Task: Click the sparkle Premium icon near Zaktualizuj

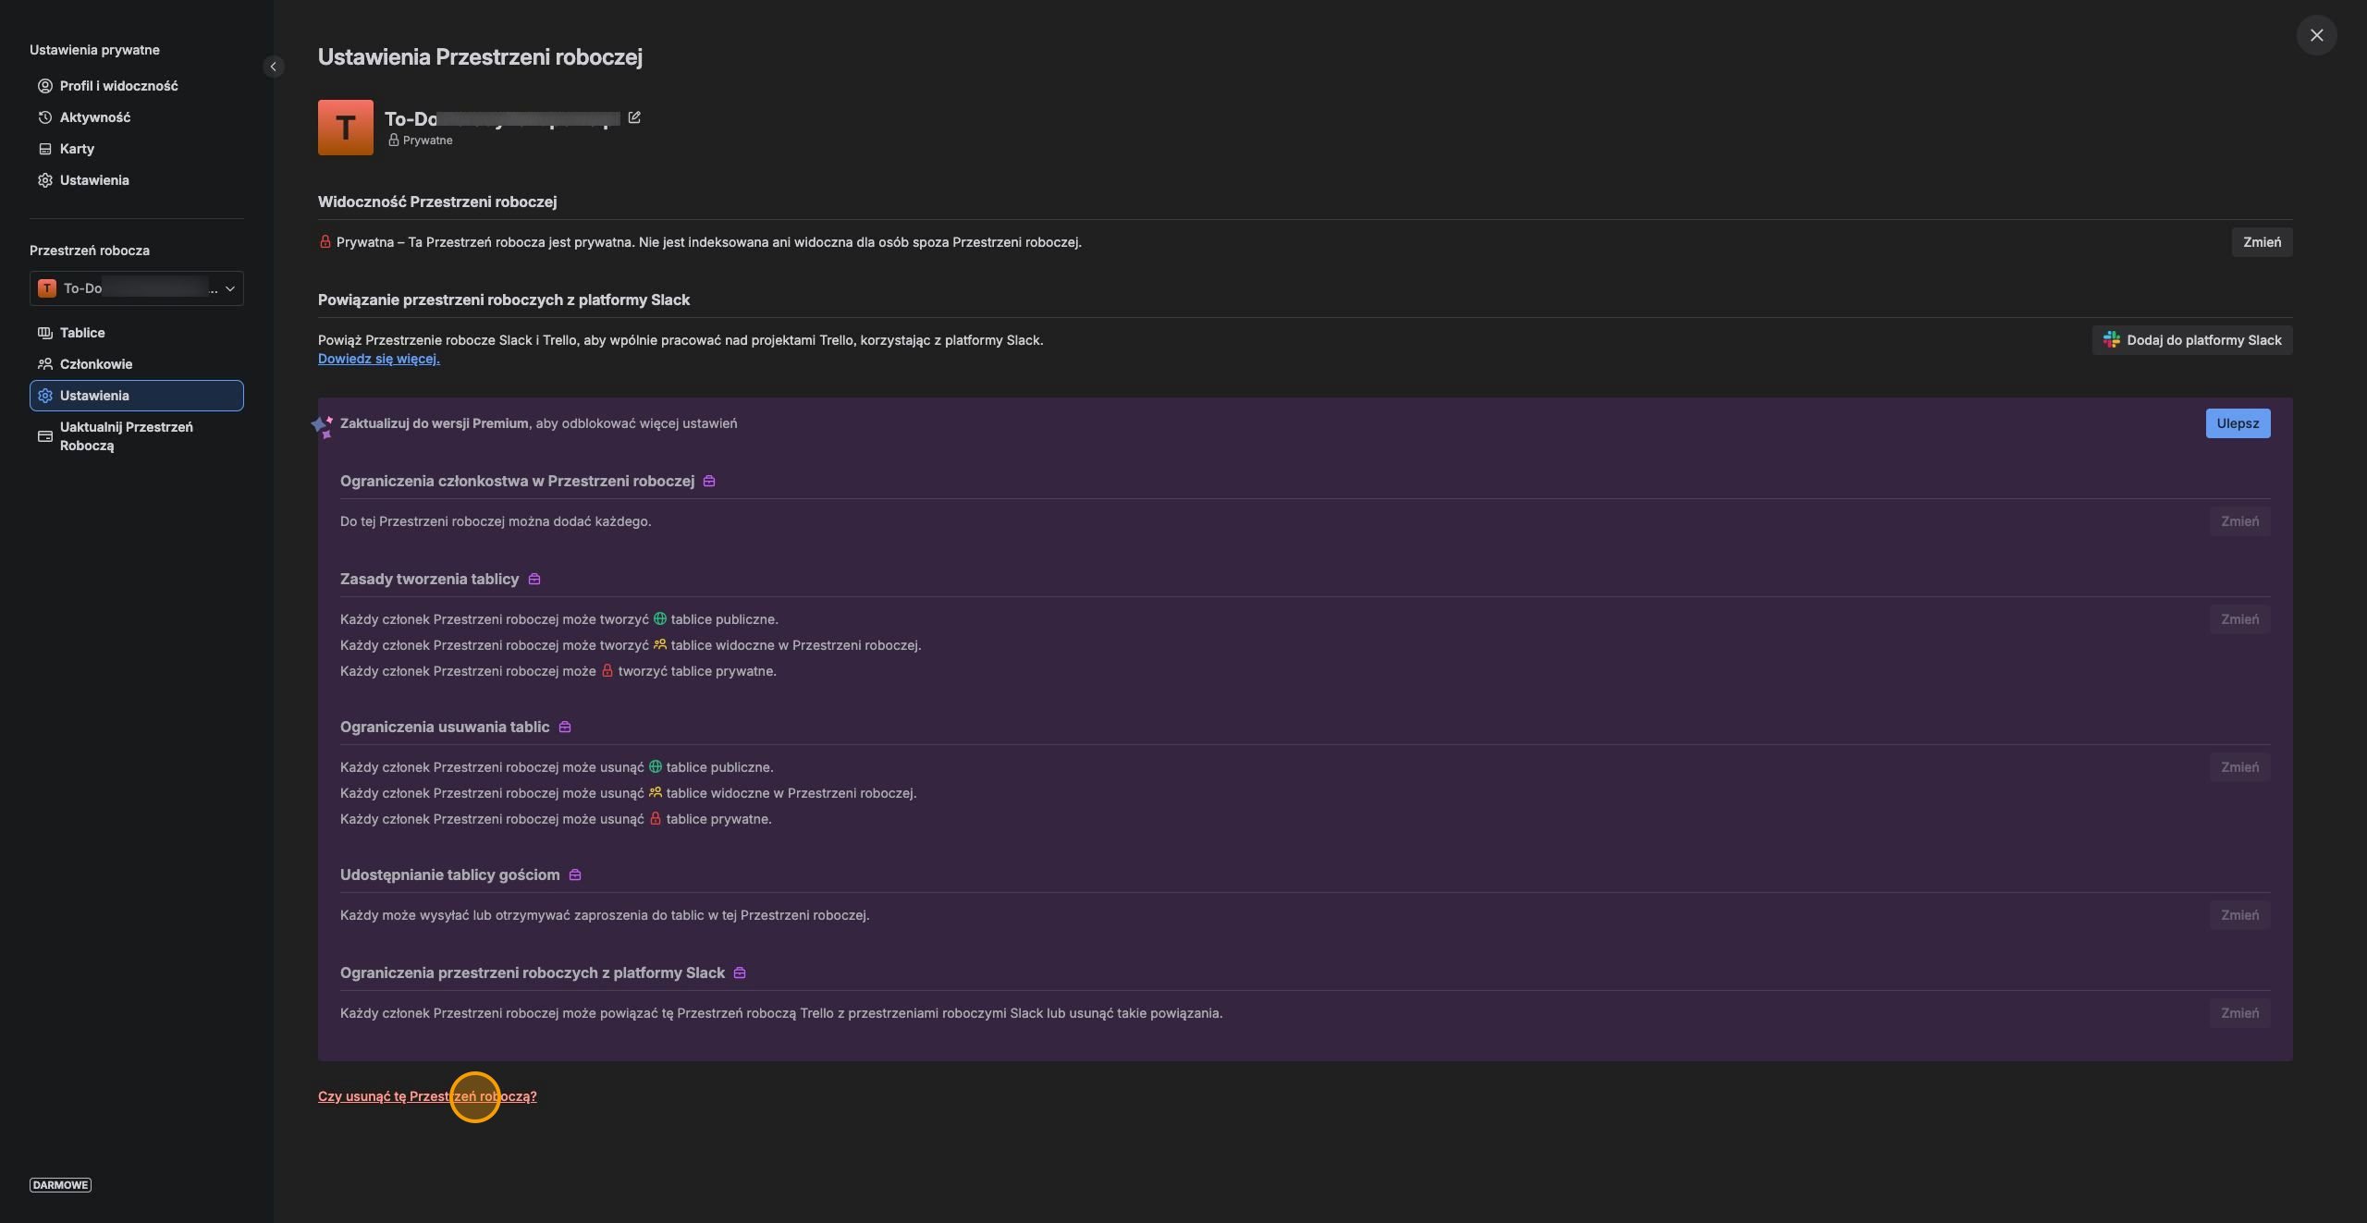Action: 323,426
